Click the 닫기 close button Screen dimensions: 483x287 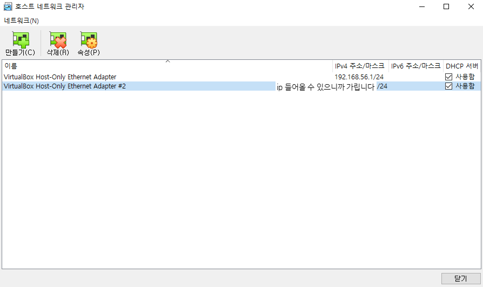[x=461, y=279]
